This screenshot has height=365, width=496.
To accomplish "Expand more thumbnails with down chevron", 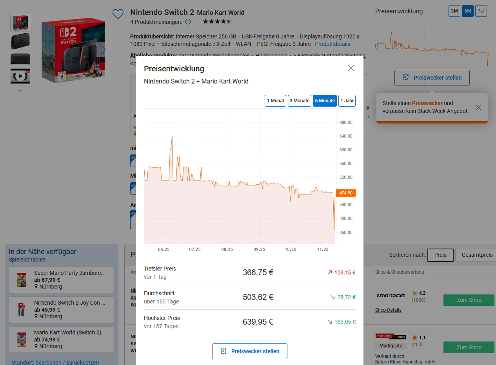I will tap(20, 91).
